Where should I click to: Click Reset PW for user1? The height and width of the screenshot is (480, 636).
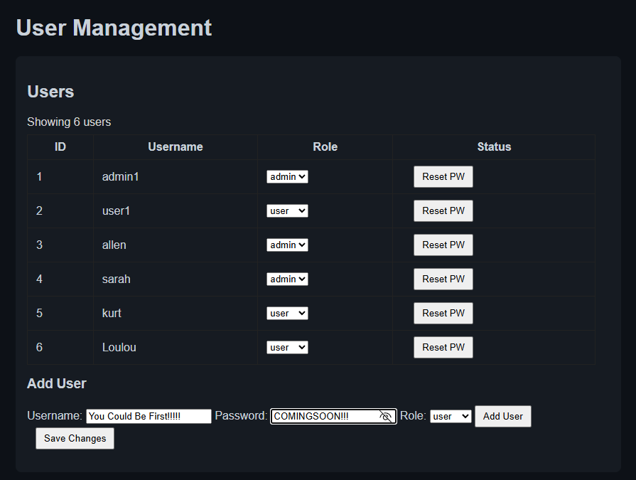point(443,210)
